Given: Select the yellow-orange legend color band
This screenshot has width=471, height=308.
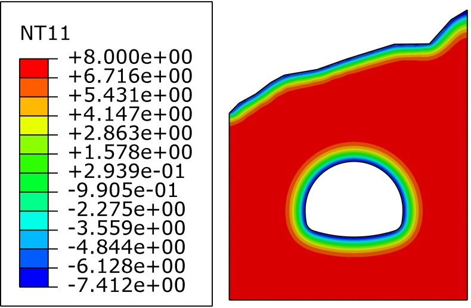Looking at the screenshot, I should 34,106.
